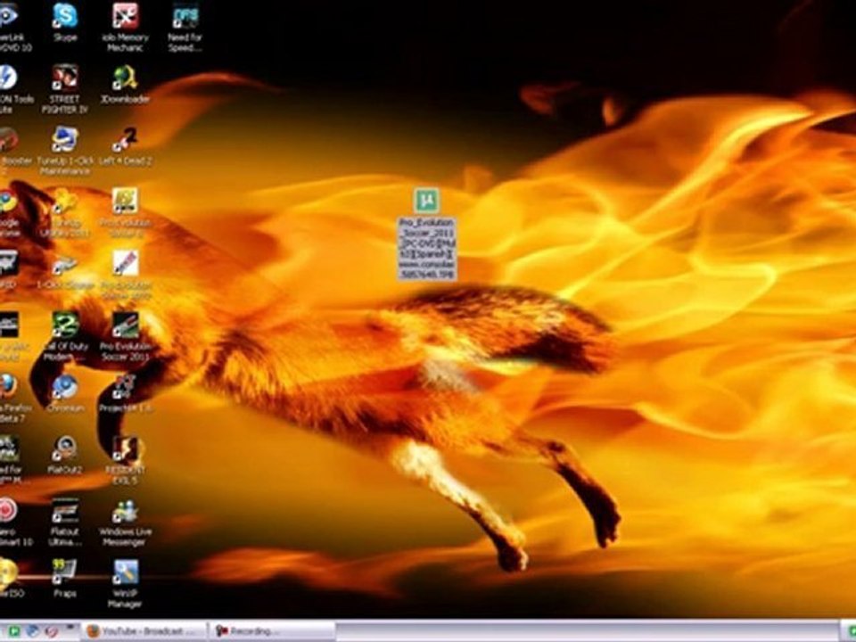Open the Chromium desktop shortcut
Image resolution: width=856 pixels, height=642 pixels.
(65, 393)
